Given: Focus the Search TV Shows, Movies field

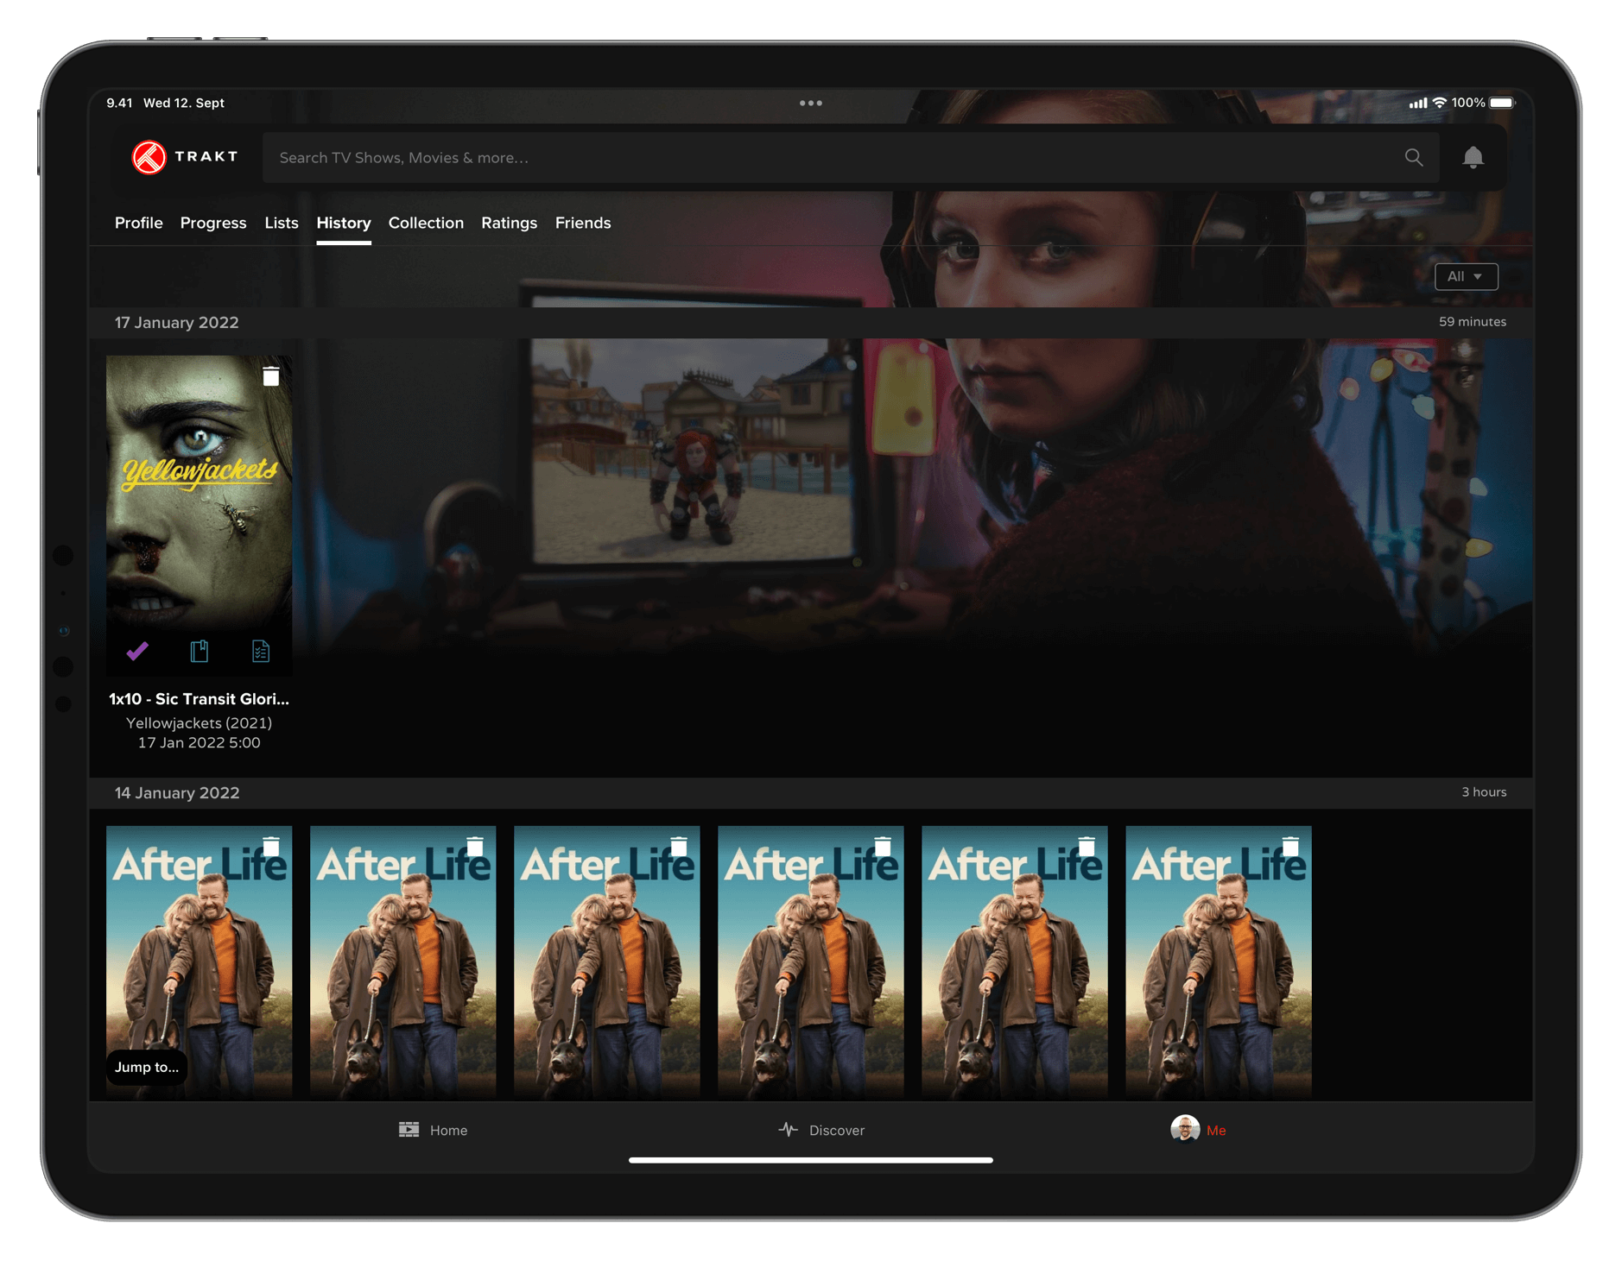Looking at the screenshot, I should (829, 157).
